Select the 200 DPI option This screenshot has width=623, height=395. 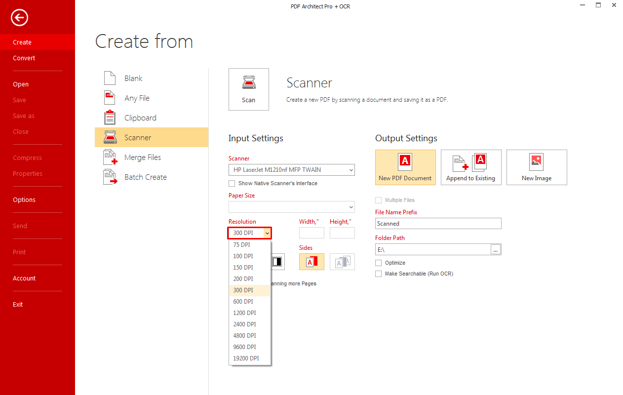[250, 279]
